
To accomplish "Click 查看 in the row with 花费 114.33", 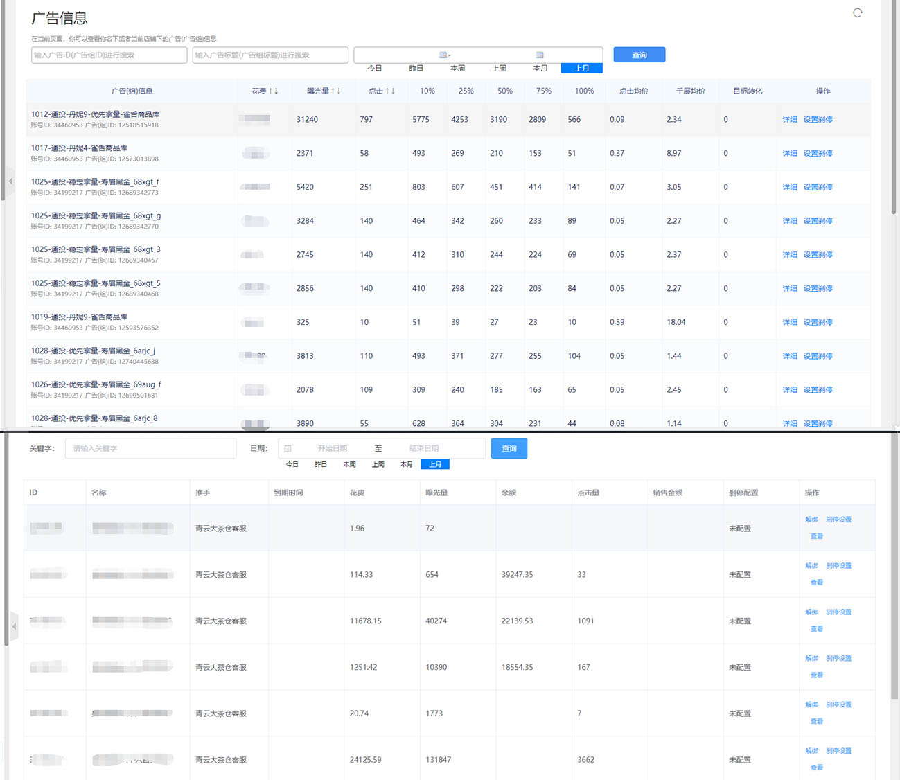I will (x=817, y=583).
